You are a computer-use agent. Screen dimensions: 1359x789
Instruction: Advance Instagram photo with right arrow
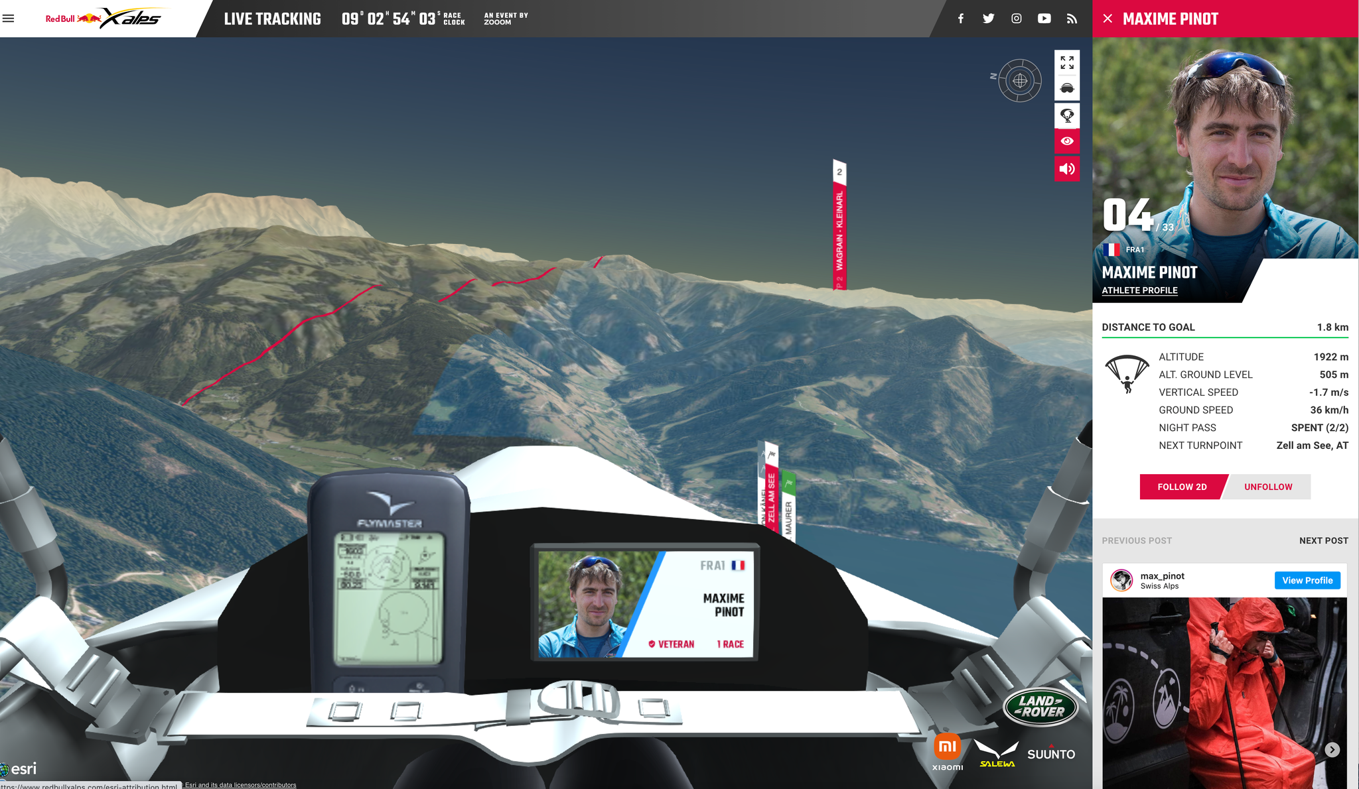(x=1332, y=749)
